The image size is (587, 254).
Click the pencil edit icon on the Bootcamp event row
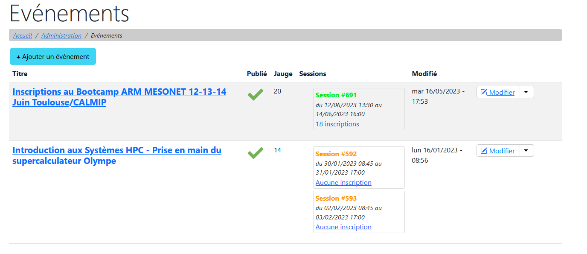coord(484,93)
